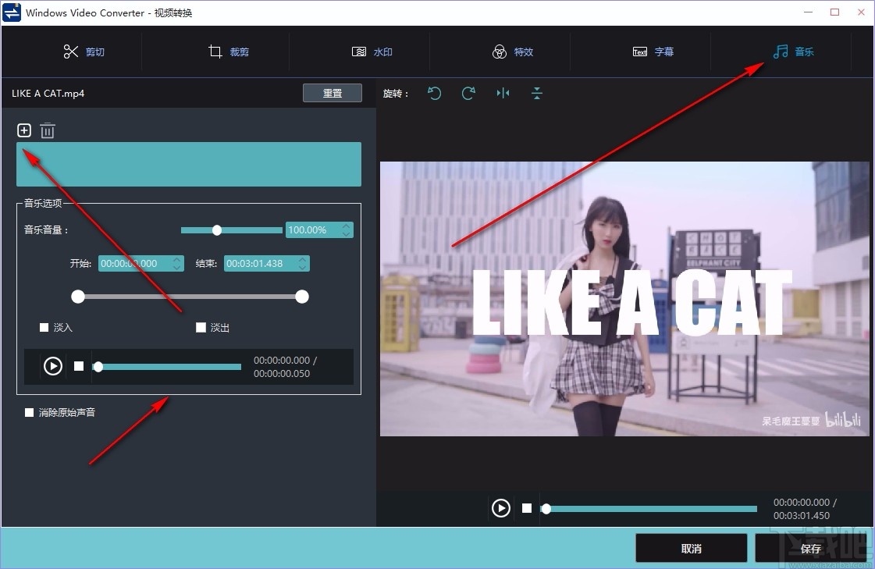Flip the video vertically
The height and width of the screenshot is (569, 875).
pos(536,93)
